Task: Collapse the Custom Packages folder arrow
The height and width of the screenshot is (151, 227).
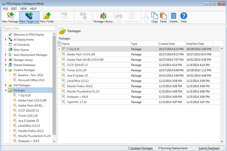Action: click(6, 70)
